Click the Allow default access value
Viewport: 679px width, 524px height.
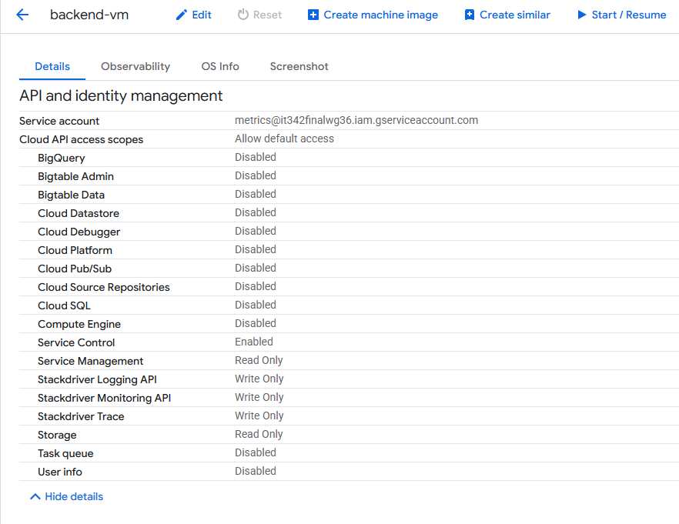coord(284,139)
